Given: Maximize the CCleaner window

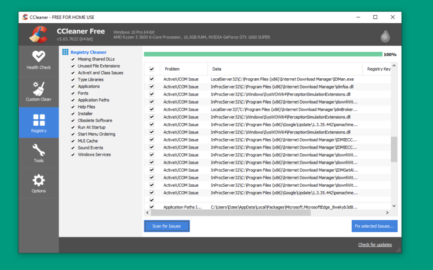Looking at the screenshot, I should (375, 17).
